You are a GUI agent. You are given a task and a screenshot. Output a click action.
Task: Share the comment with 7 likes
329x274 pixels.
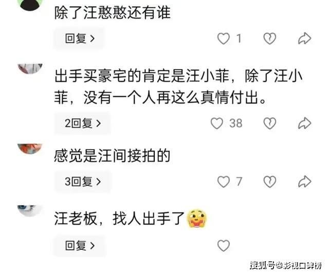pos(305,181)
